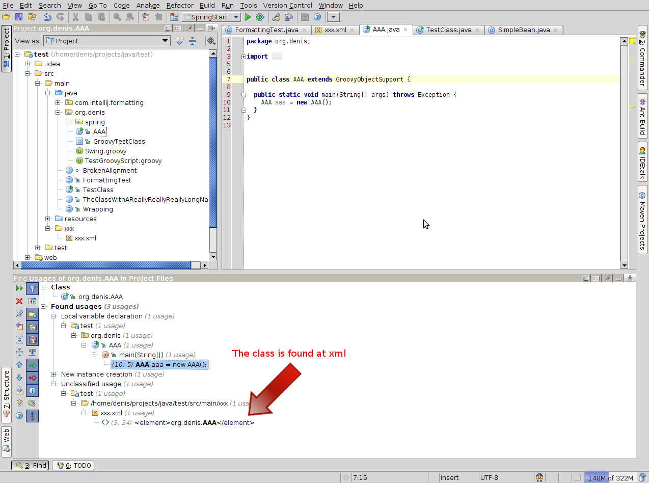The height and width of the screenshot is (483, 649).
Task: Click Project tree horizontal scrollbar thumb
Action: pos(105,265)
